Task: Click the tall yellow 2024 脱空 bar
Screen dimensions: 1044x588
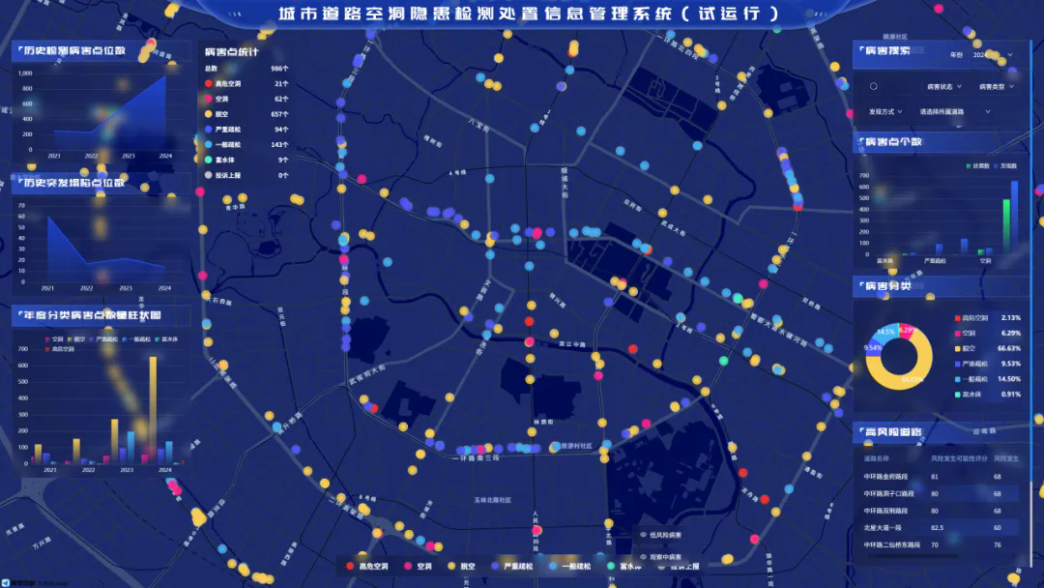Action: (x=153, y=409)
